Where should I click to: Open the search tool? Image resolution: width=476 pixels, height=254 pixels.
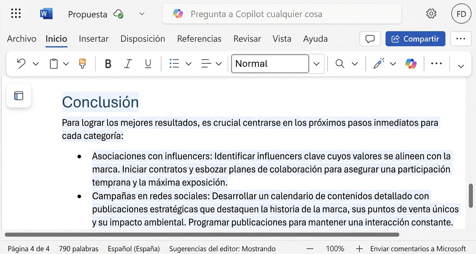340,63
